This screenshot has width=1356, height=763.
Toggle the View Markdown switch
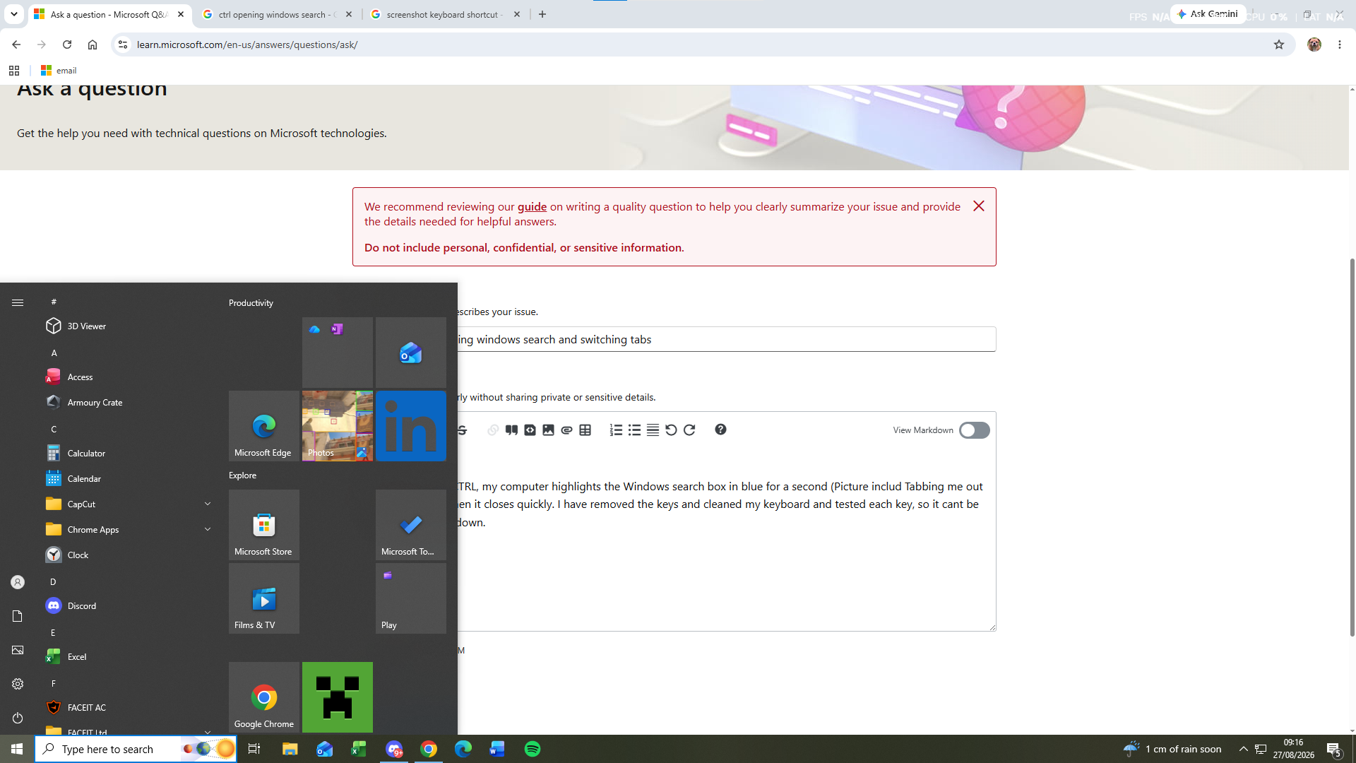pos(974,430)
